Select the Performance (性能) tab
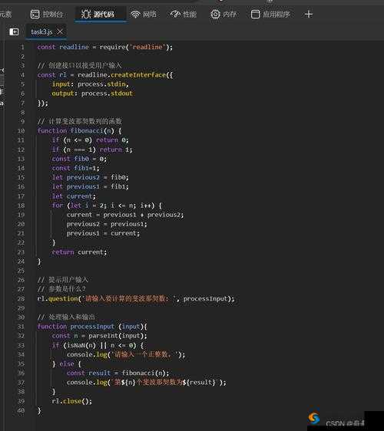 184,14
